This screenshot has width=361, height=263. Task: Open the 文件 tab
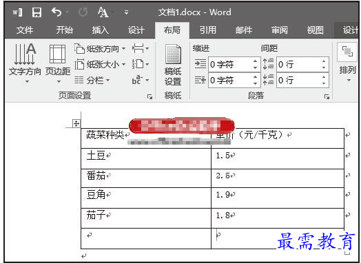tap(25, 30)
